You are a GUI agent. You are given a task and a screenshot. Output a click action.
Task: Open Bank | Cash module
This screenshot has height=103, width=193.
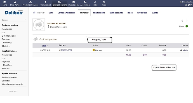click(74, 3)
